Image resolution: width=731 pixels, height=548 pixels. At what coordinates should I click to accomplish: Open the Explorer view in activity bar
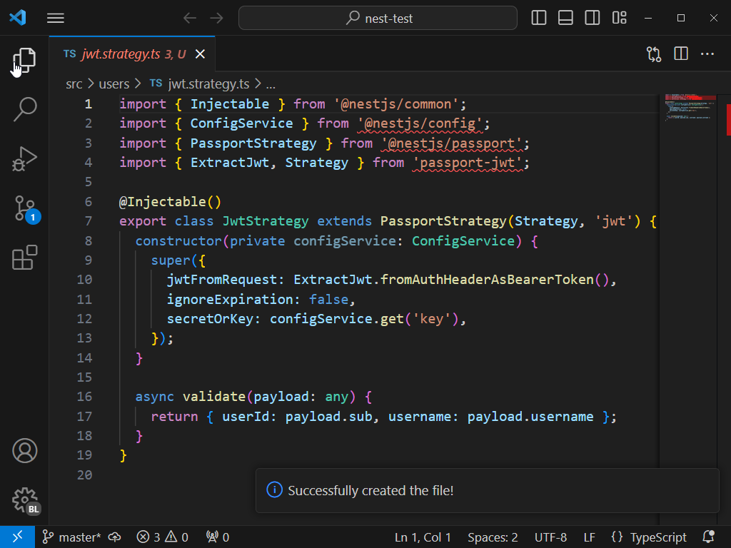[24, 60]
